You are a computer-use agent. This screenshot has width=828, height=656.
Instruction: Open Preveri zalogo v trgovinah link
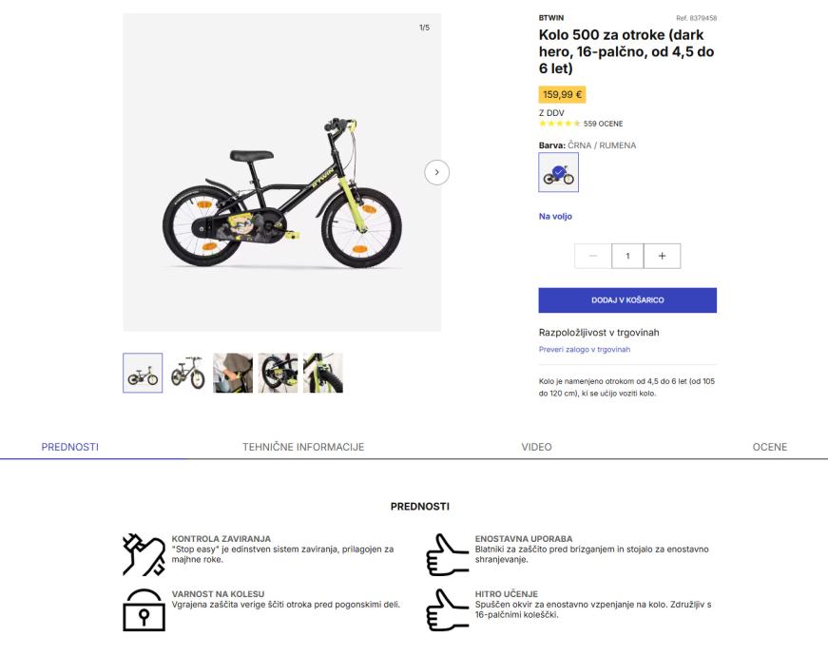(x=585, y=349)
